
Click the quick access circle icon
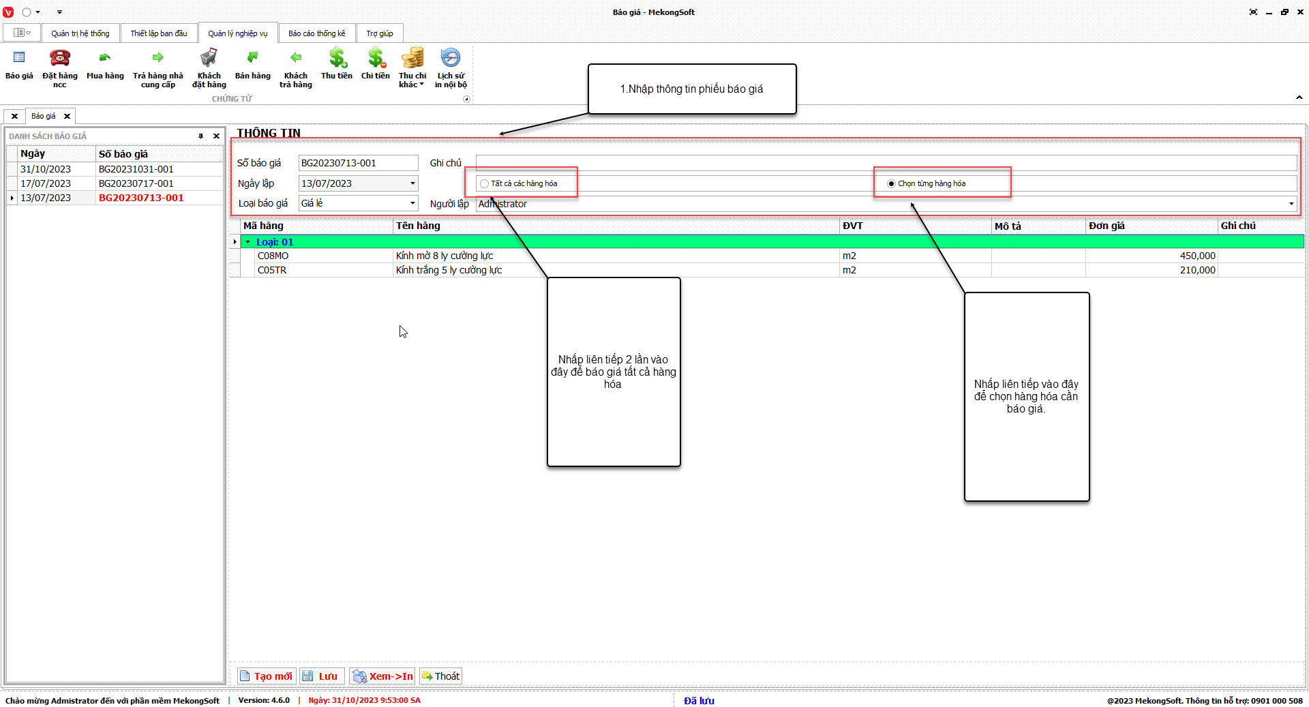click(27, 12)
